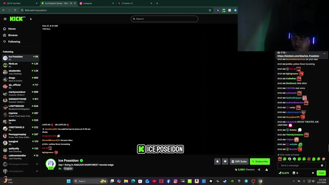Image resolution: width=329 pixels, height=185 pixels.
Task: Insert first face emote from quick emotes
Action: (x=280, y=159)
